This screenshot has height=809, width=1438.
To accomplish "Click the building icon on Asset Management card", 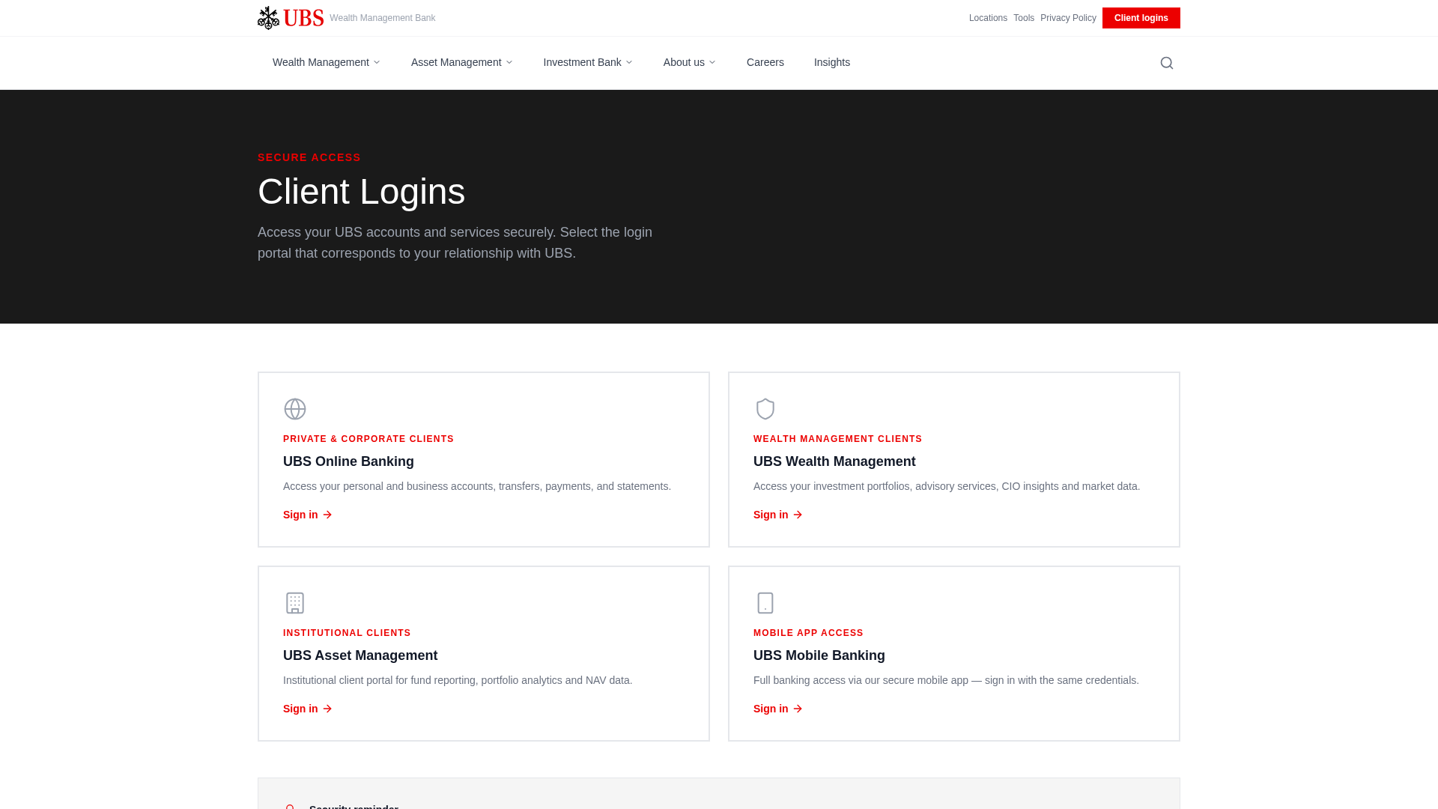I will pyautogui.click(x=295, y=603).
